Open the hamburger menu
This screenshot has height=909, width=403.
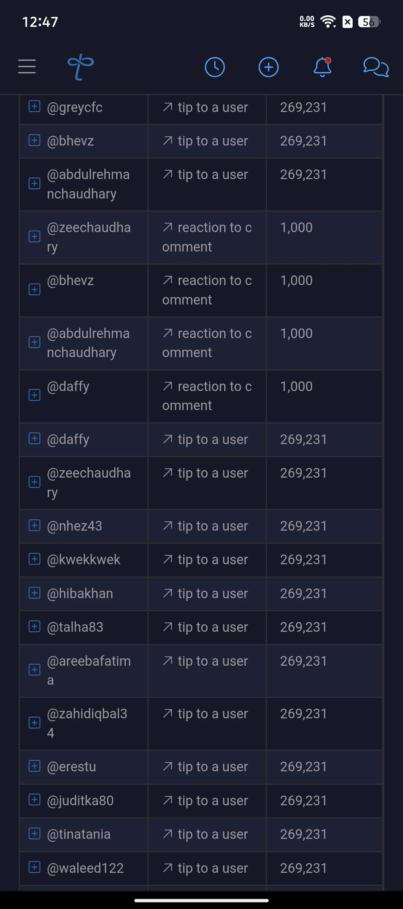27,66
